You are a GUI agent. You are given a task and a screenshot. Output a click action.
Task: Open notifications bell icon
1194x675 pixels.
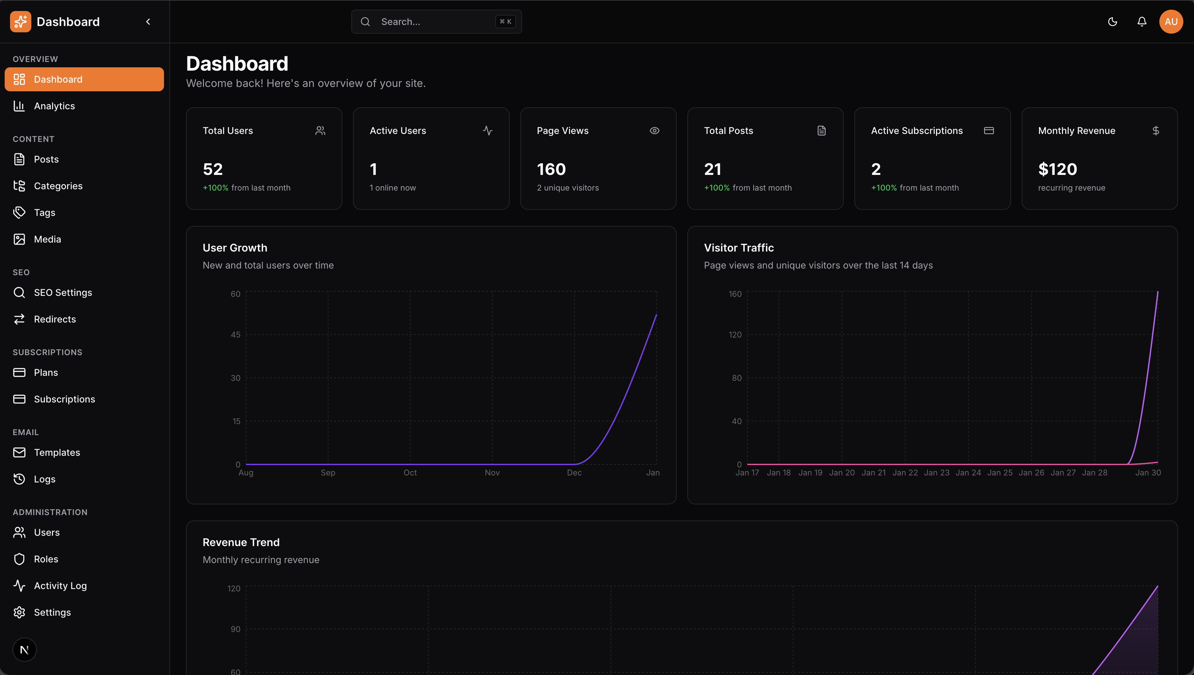[x=1142, y=22]
